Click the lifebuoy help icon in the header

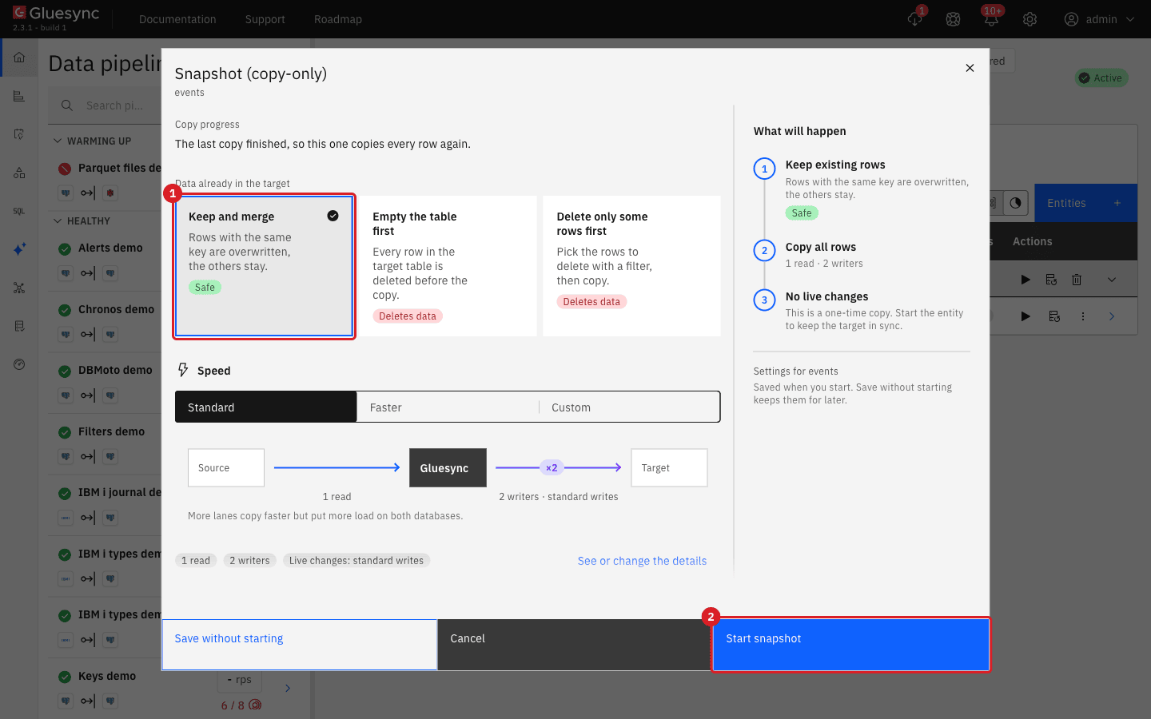coord(954,19)
